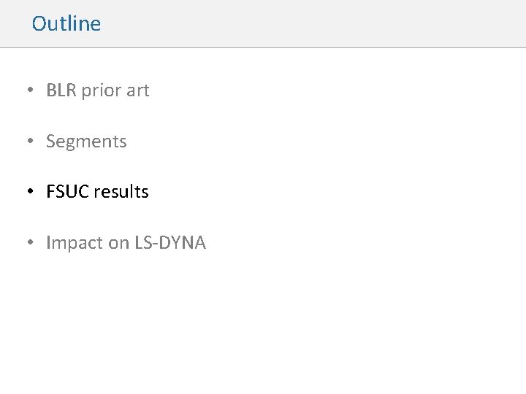Click the word 'results' after FSUC

coord(121,192)
